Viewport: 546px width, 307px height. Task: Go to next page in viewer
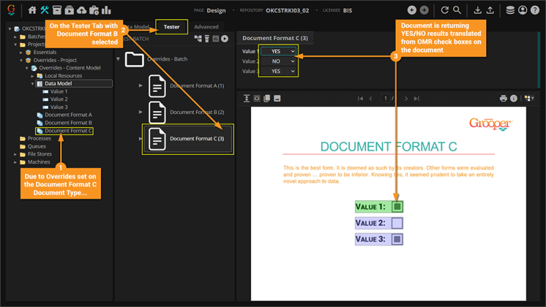[x=406, y=98]
